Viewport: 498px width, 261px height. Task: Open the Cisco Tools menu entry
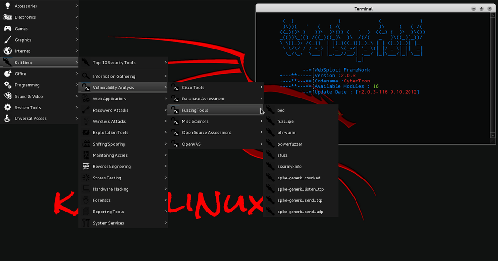click(215, 87)
